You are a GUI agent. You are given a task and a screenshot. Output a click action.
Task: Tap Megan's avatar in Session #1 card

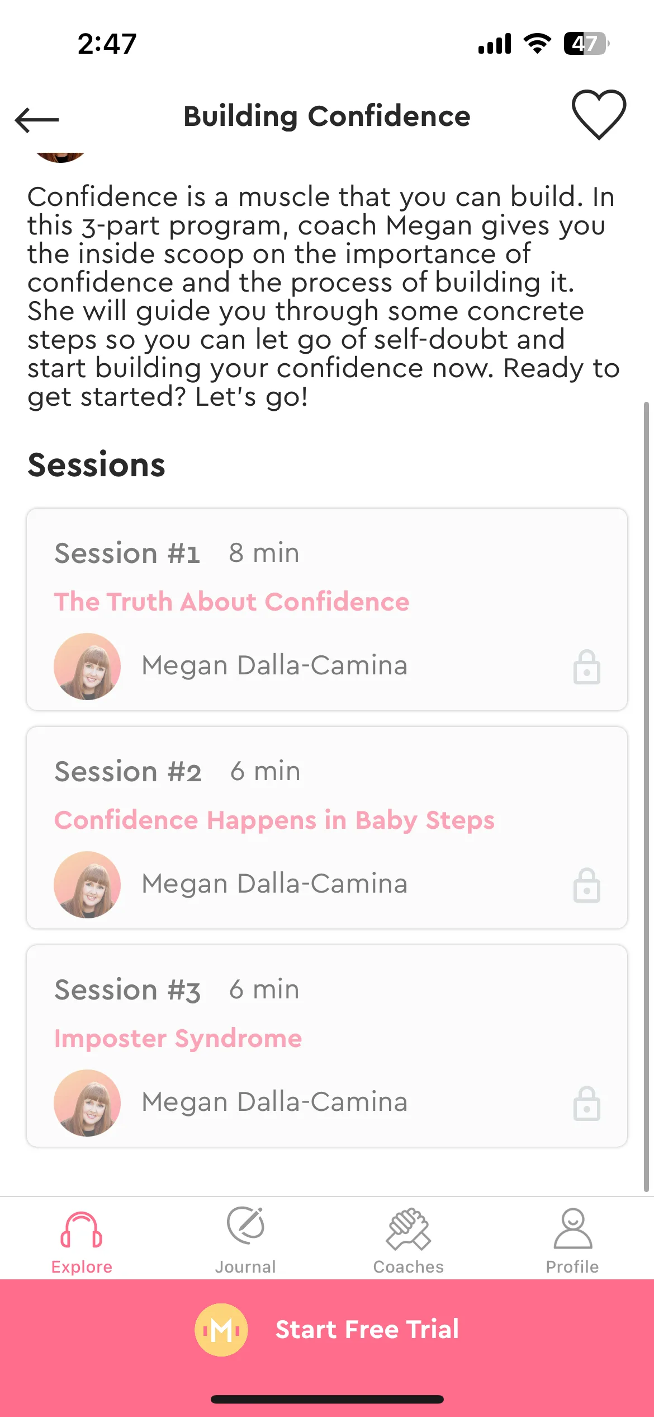point(87,667)
